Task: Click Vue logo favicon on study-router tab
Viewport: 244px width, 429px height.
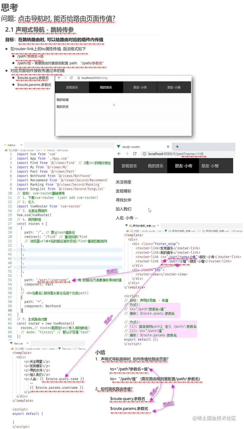Action: 118,147
